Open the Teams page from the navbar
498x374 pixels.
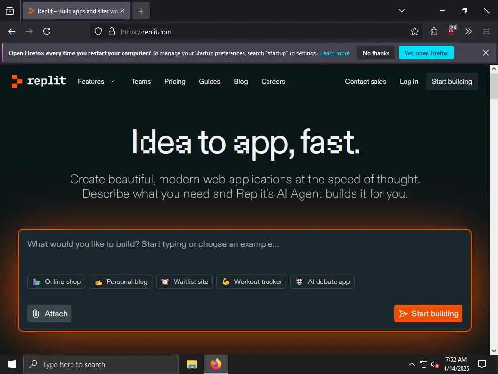point(141,82)
